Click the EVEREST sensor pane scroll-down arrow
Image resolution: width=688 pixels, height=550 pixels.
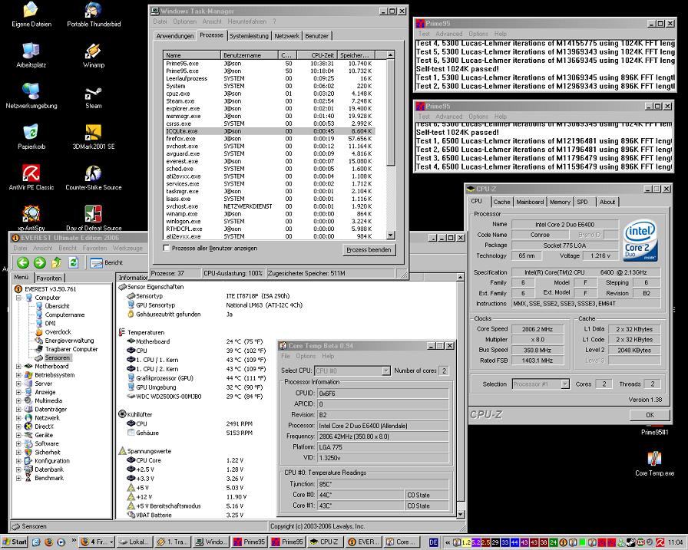click(460, 515)
